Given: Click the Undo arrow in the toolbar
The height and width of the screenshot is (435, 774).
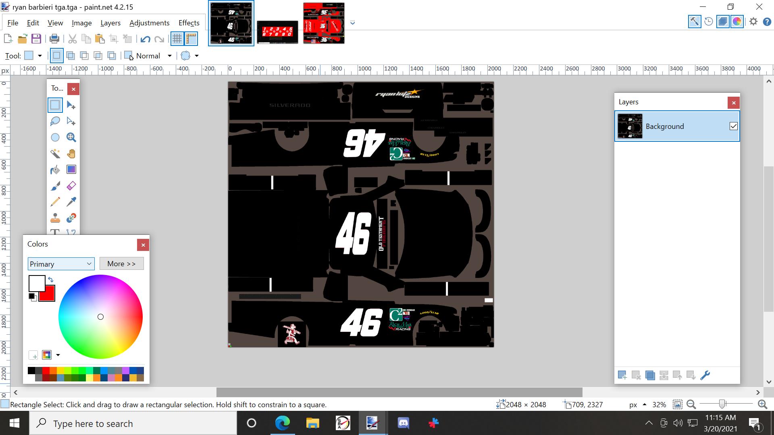Looking at the screenshot, I should [145, 39].
